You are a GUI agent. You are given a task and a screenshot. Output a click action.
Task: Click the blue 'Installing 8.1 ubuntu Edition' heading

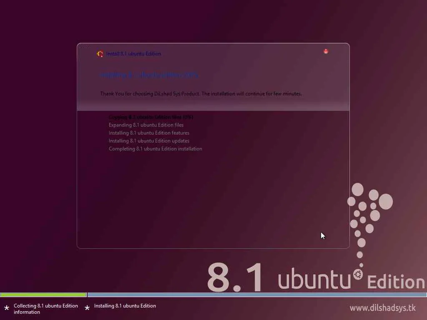[149, 75]
